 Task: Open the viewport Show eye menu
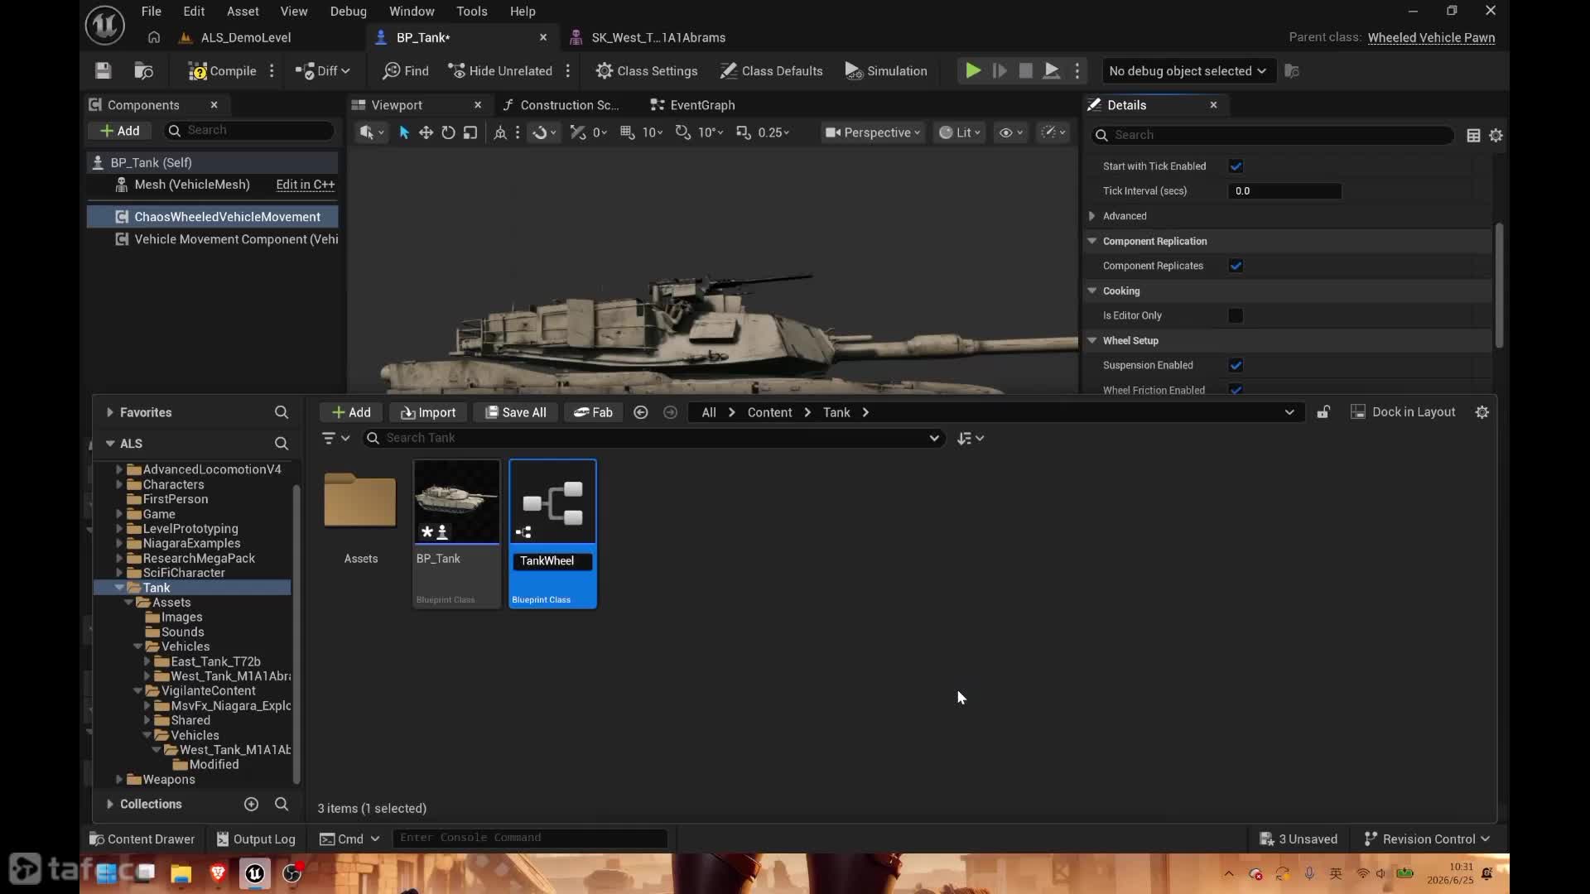1011,132
